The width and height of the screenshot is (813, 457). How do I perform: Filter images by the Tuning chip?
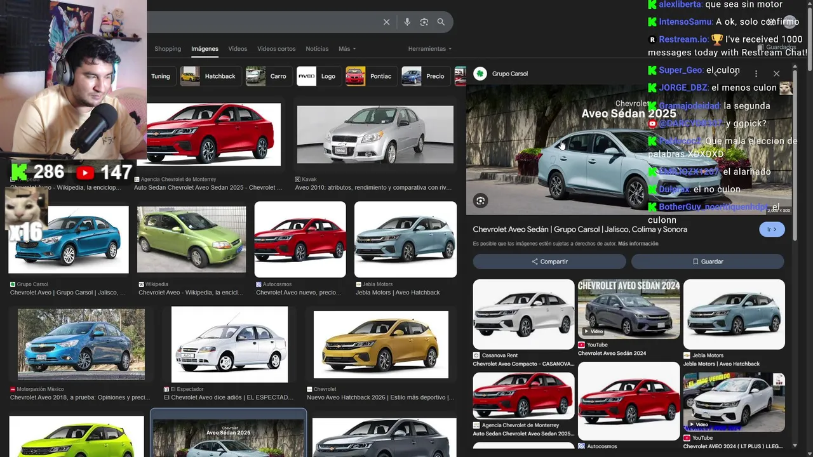coord(160,76)
